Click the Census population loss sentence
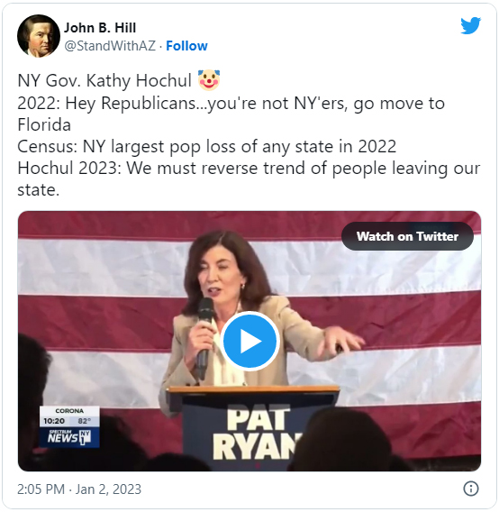 tap(206, 146)
